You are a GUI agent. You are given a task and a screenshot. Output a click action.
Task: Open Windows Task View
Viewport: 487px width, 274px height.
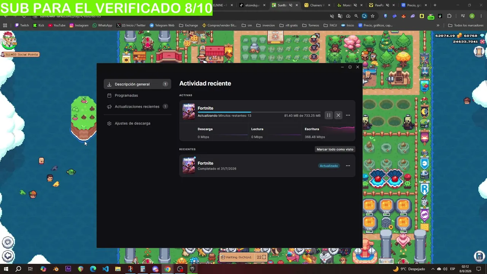tap(30, 269)
